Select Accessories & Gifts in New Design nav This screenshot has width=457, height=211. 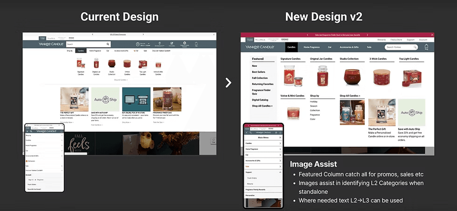349,47
